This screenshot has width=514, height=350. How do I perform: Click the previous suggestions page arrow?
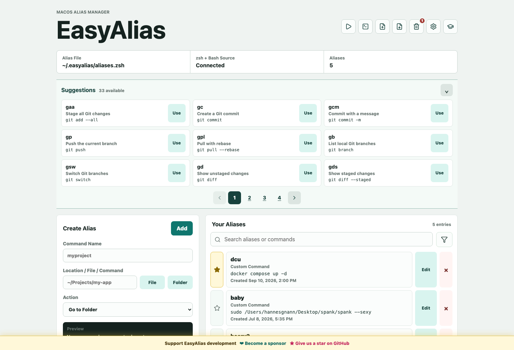click(220, 198)
